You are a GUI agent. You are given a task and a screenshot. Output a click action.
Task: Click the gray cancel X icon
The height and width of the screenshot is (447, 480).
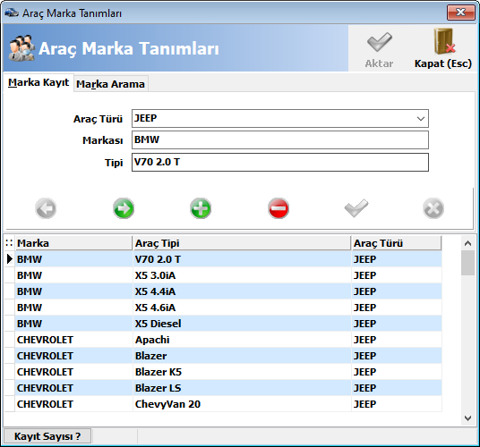click(x=433, y=208)
